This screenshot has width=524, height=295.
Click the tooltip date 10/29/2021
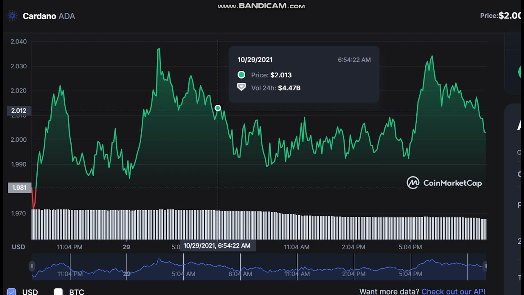point(255,59)
